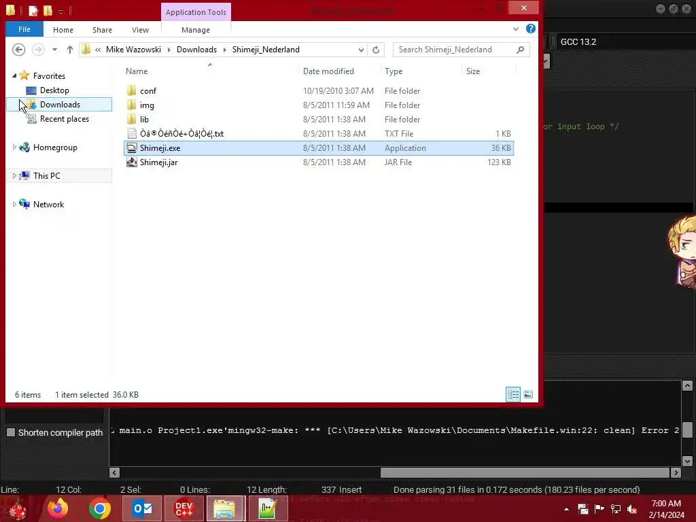The image size is (696, 522).
Task: Open Notepad++ taskbar icon
Action: 268,508
